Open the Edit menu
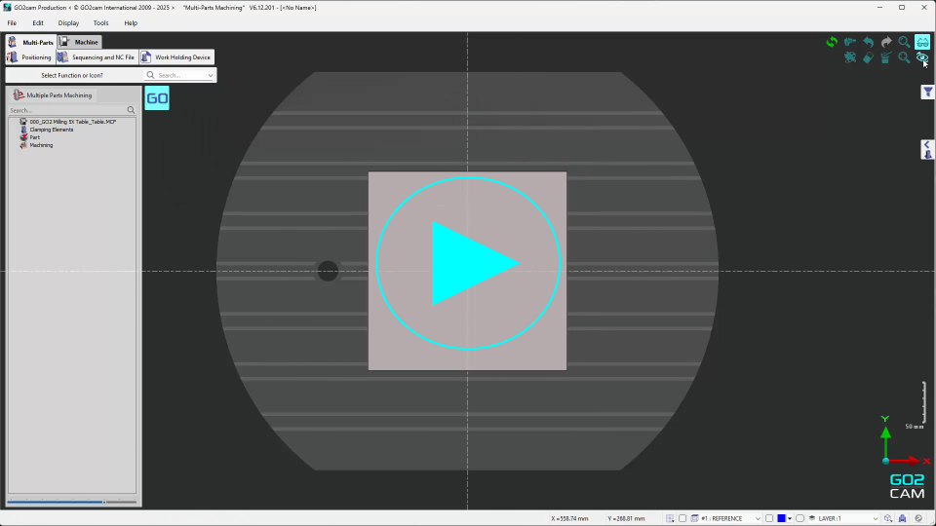 coord(38,23)
